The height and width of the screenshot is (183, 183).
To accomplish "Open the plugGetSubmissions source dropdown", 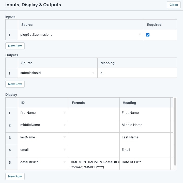I will (140, 34).
